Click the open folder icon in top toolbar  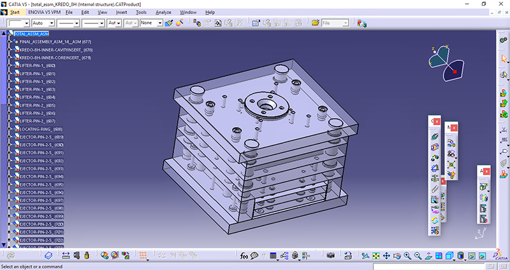click(315, 23)
